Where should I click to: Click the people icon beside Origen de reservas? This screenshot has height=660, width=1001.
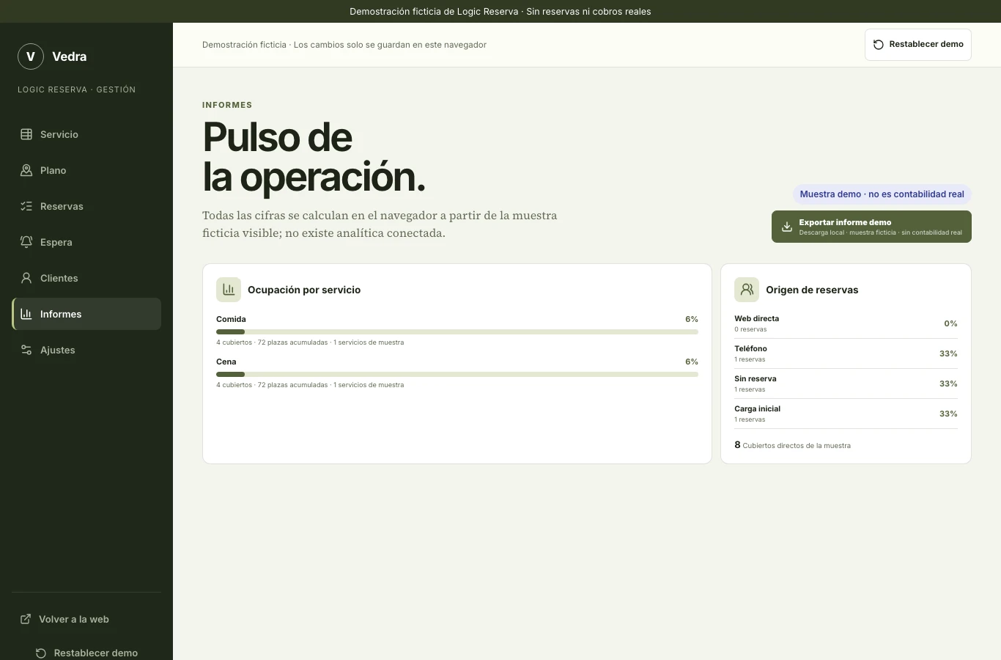coord(747,290)
